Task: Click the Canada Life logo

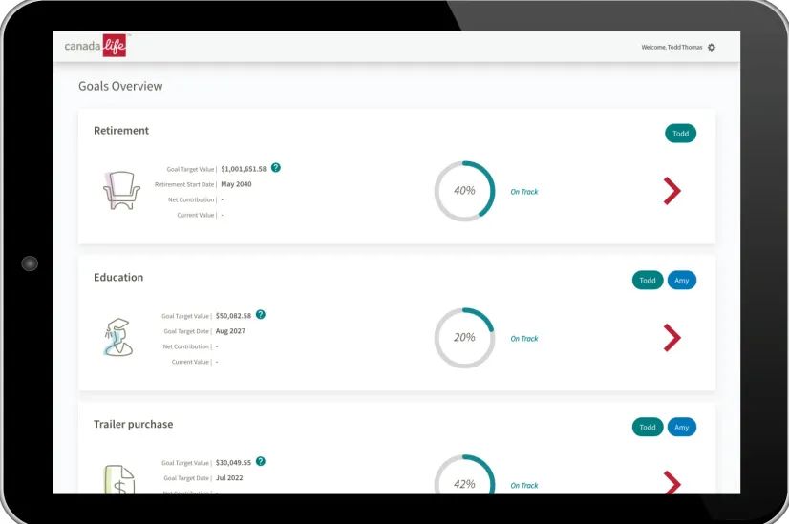Action: [96, 46]
